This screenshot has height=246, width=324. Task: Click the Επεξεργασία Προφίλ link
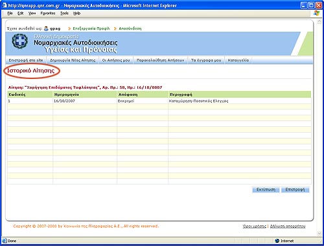click(91, 28)
